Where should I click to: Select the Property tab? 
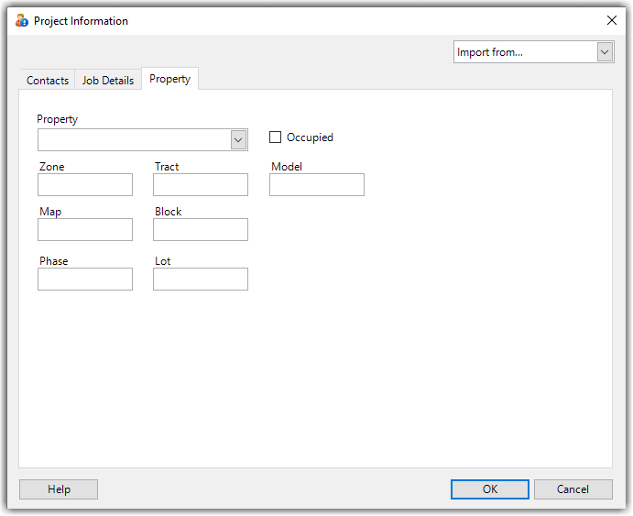pos(169,79)
